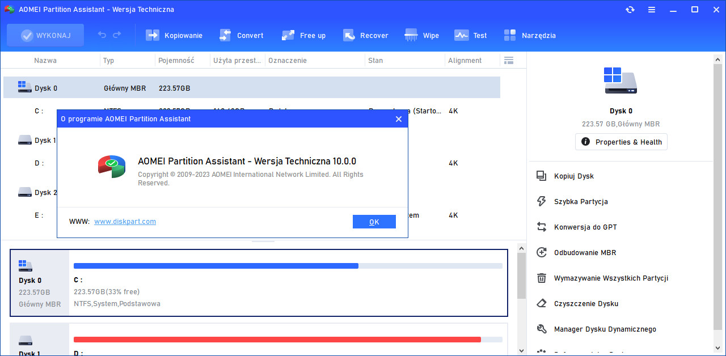726x356 pixels.
Task: Toggle the column view options icon
Action: [x=508, y=60]
